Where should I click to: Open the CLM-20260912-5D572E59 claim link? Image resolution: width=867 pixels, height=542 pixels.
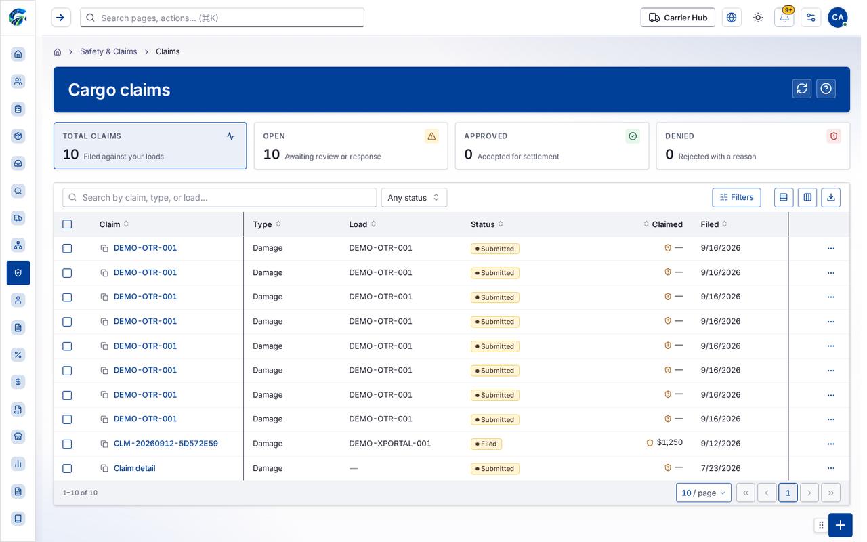(x=166, y=444)
